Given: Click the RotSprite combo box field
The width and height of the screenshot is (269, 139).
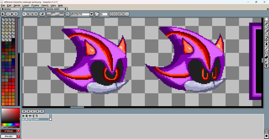Looking at the screenshot, I should [x=80, y=14].
